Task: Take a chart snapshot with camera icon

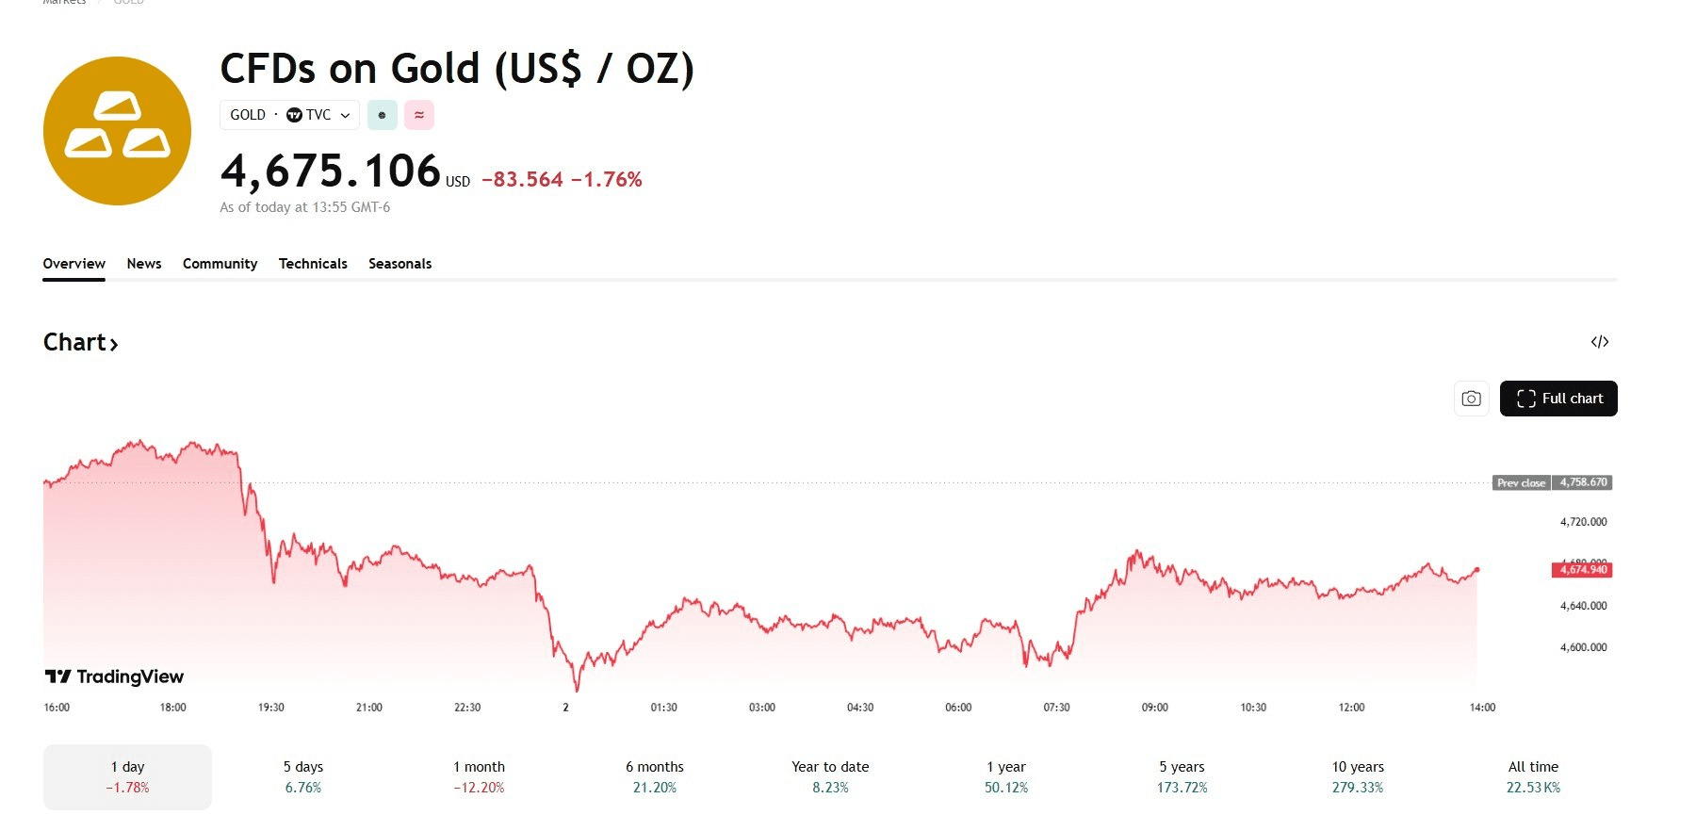Action: 1471,399
